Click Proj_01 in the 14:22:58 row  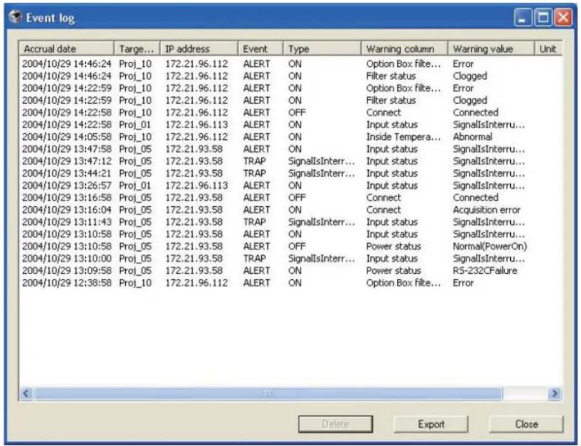point(135,124)
